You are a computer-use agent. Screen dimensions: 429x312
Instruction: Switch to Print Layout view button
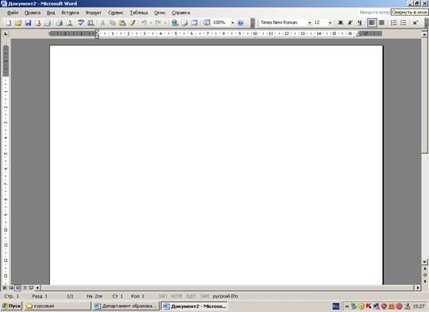tap(17, 287)
